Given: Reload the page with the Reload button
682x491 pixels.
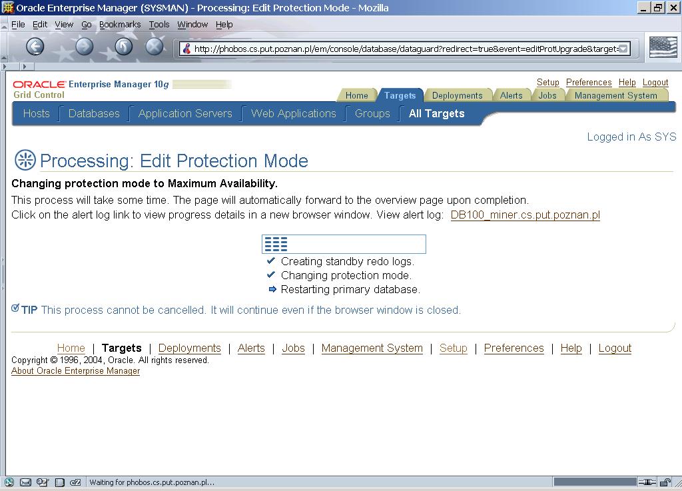Looking at the screenshot, I should (123, 46).
